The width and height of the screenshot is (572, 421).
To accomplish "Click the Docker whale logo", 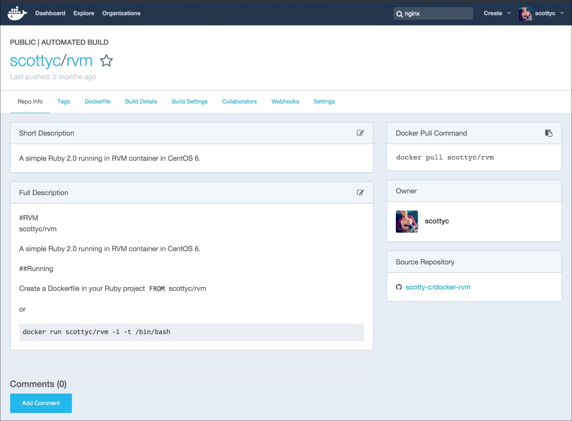I will coord(17,13).
